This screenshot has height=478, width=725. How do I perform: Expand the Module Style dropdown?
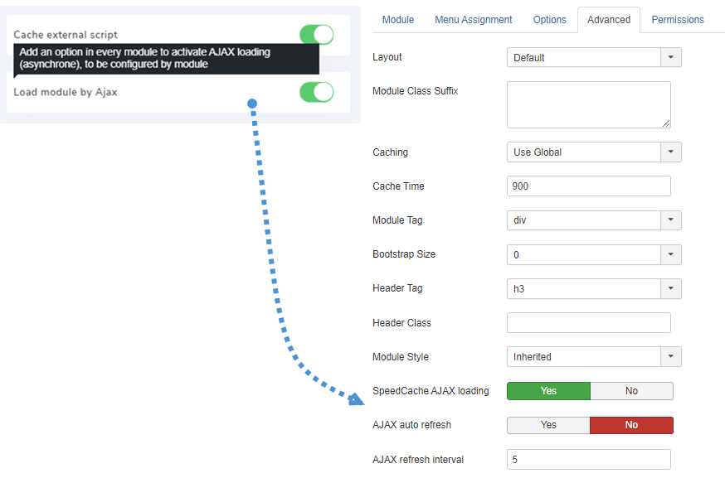coord(594,357)
